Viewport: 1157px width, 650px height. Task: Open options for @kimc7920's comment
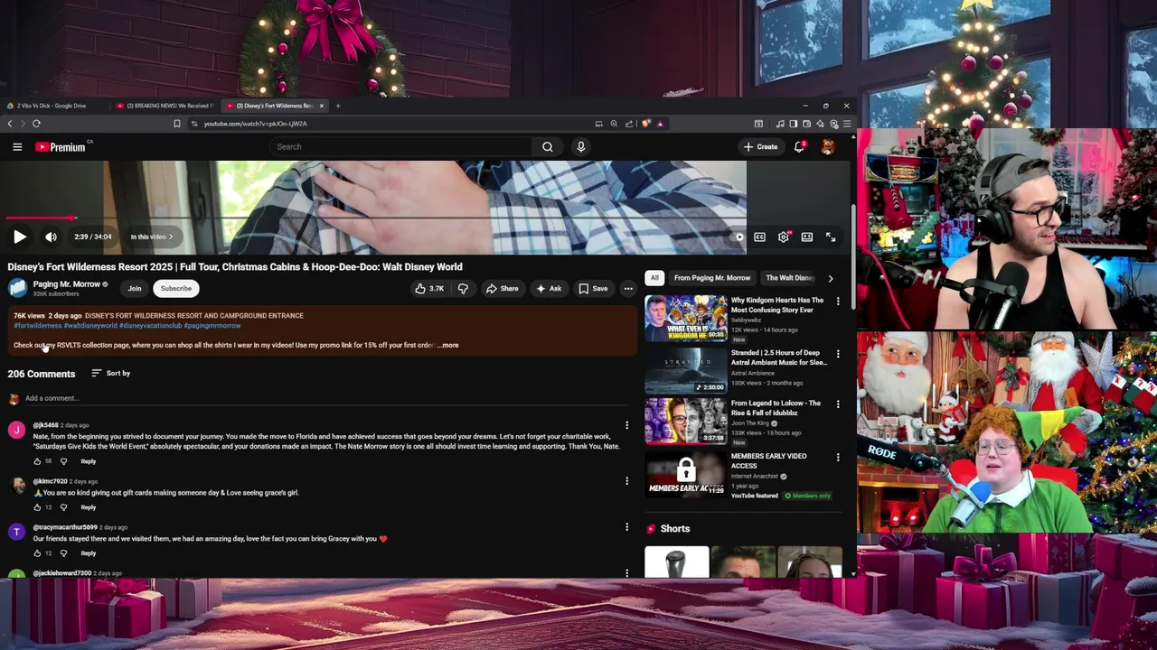pos(626,481)
